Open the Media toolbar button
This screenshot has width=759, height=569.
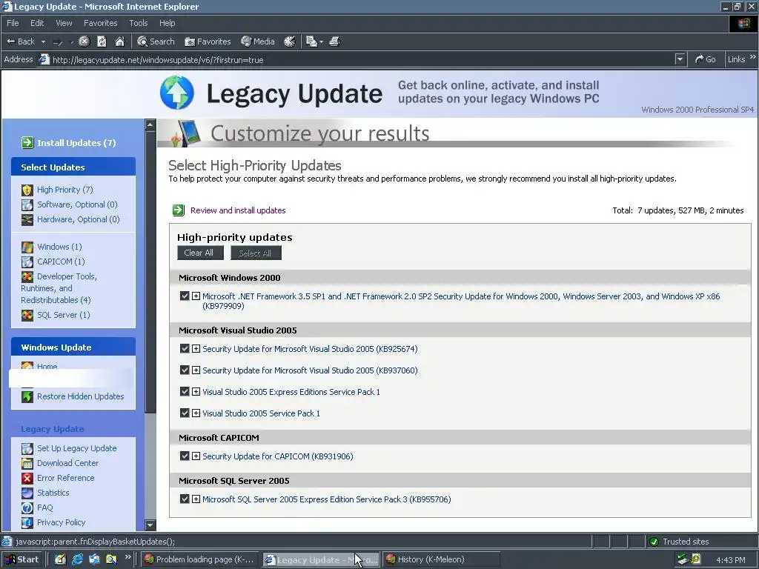coord(258,41)
